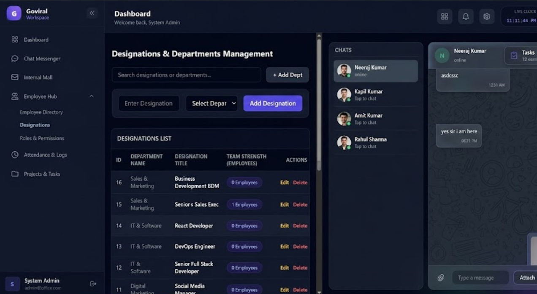Click the + Add Dept button
The width and height of the screenshot is (537, 294).
tap(287, 75)
